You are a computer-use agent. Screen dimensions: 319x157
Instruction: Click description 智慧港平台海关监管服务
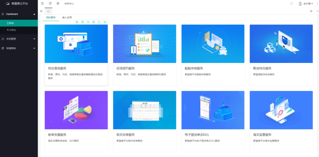tap(266, 141)
